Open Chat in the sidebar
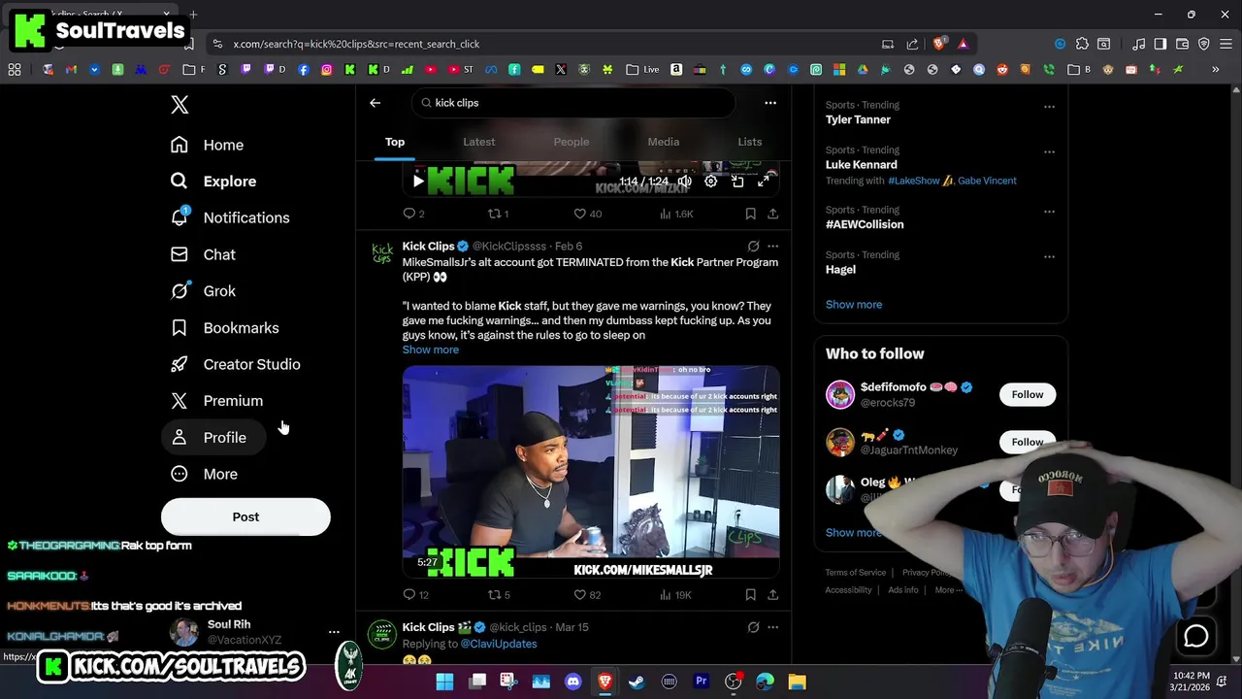The image size is (1242, 699). coord(203,254)
